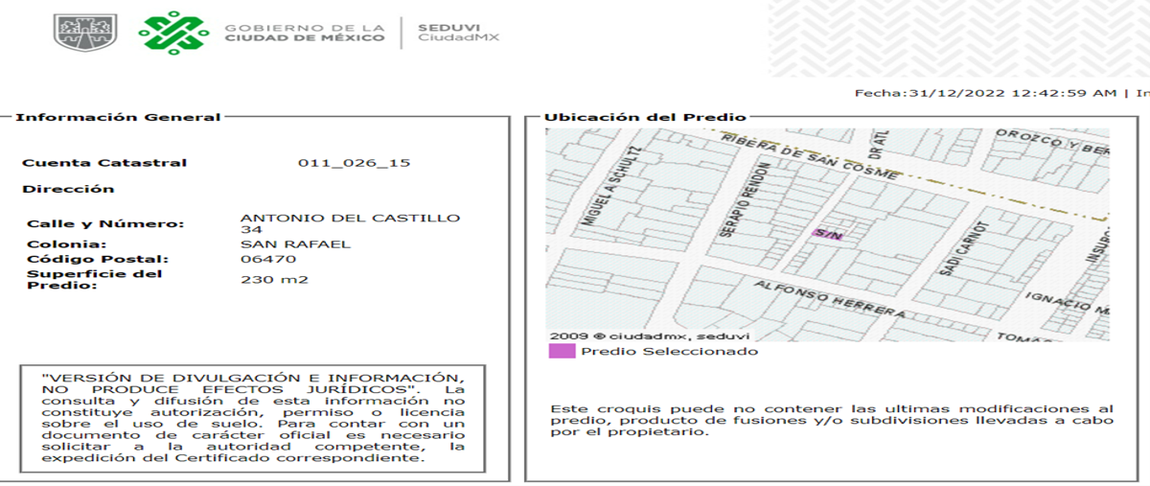Click the Dr Atl street label on map
The height and width of the screenshot is (486, 1150).
click(877, 145)
